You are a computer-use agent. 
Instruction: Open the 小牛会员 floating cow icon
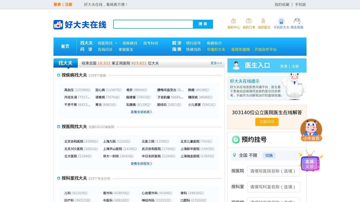pos(311,130)
